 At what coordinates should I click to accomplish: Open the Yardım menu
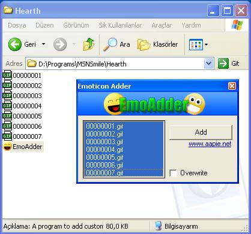[191, 25]
